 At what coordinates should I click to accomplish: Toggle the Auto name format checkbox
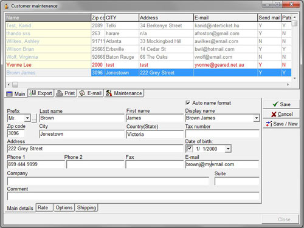pyautogui.click(x=188, y=102)
